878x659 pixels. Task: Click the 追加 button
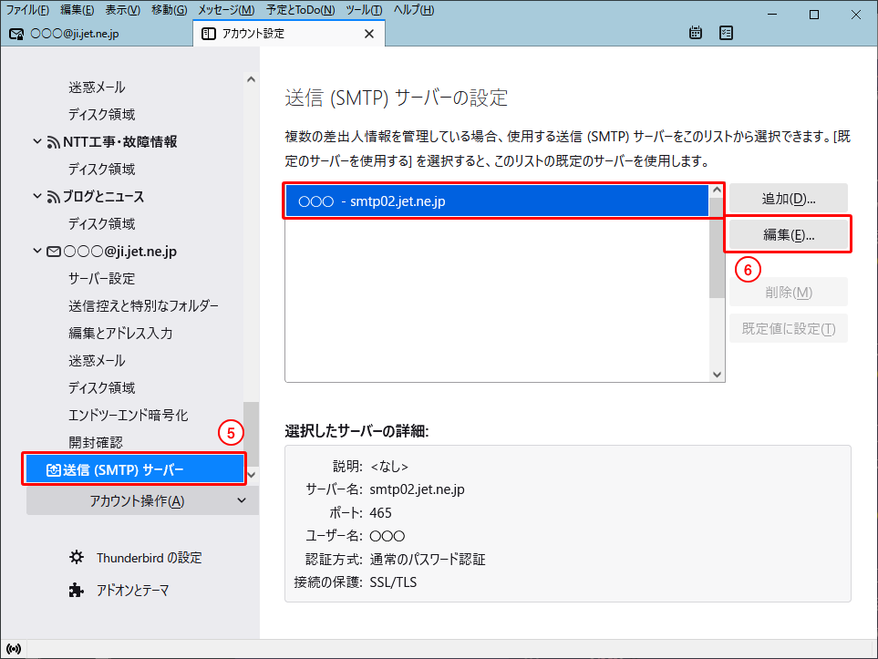click(788, 198)
